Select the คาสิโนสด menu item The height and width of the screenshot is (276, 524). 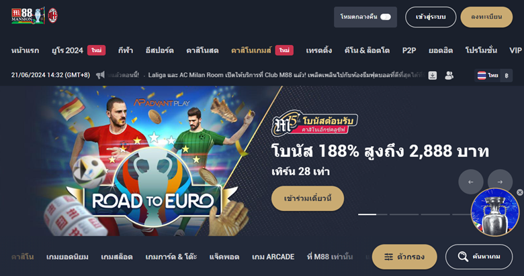(x=202, y=50)
